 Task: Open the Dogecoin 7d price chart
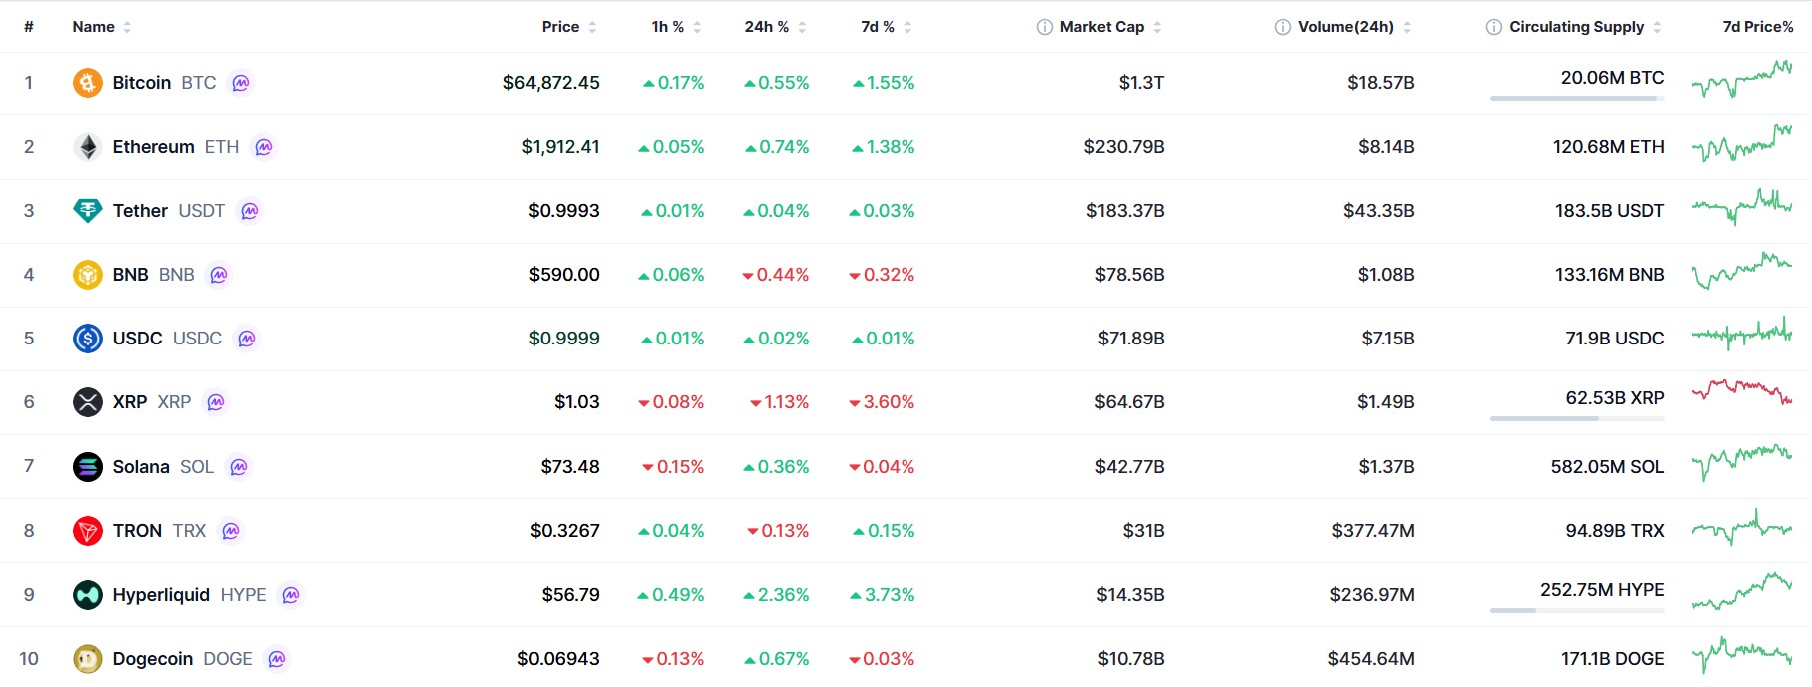pyautogui.click(x=1741, y=655)
